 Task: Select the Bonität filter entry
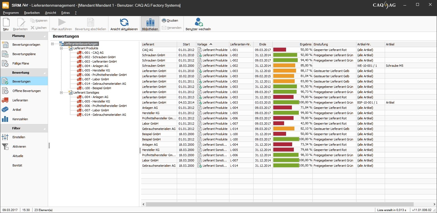click(17, 165)
